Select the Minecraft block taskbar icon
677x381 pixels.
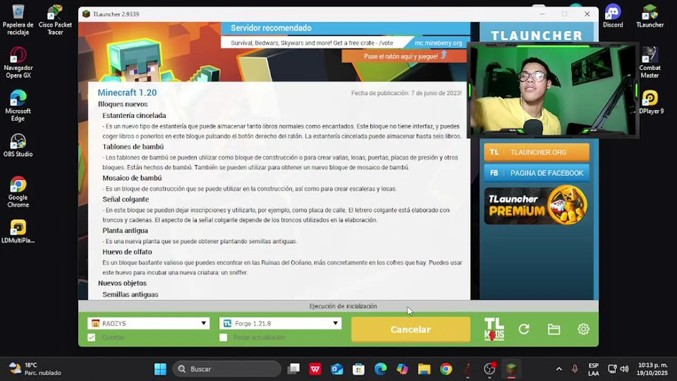511,369
